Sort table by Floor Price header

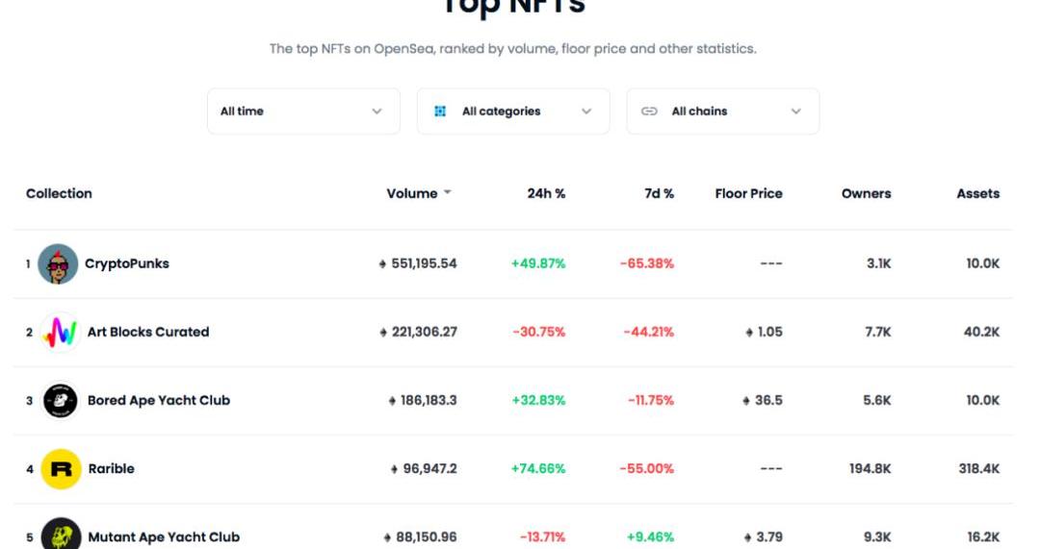748,193
